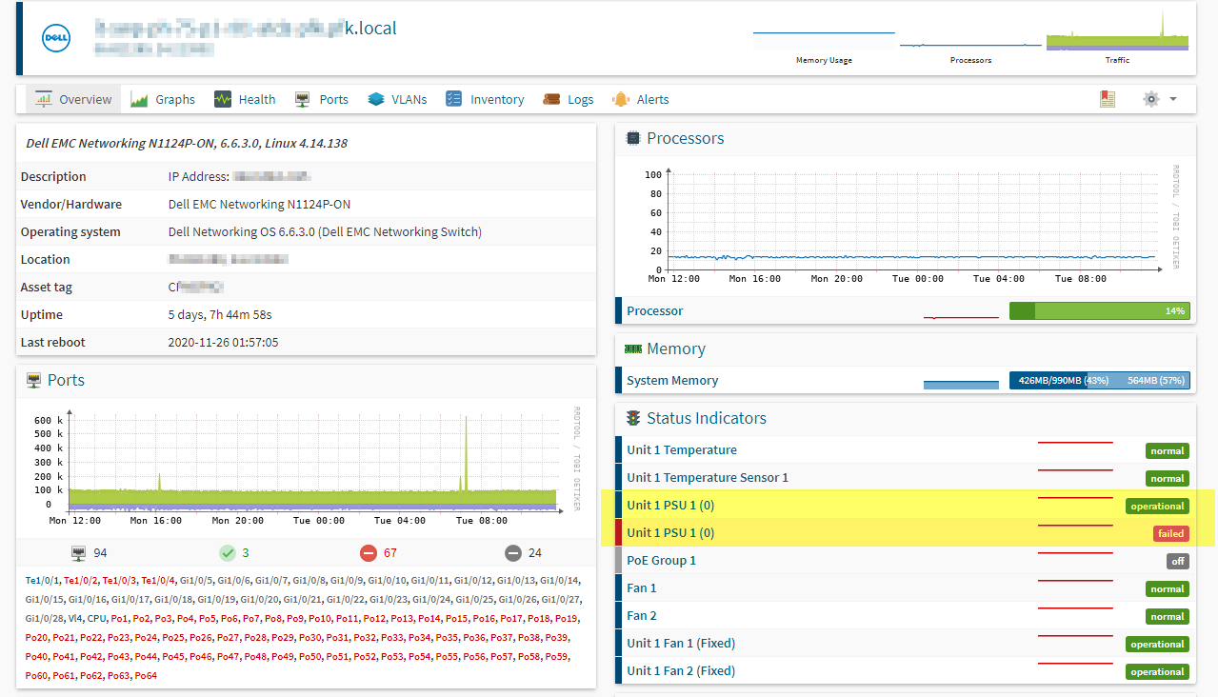Open port Gi1/0/5 link
This screenshot has height=697, width=1218.
pyautogui.click(x=197, y=580)
